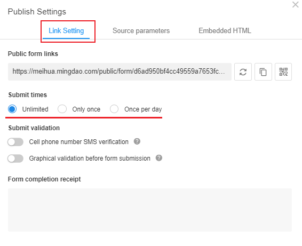Close the Publish Settings dialog

pos(295,4)
